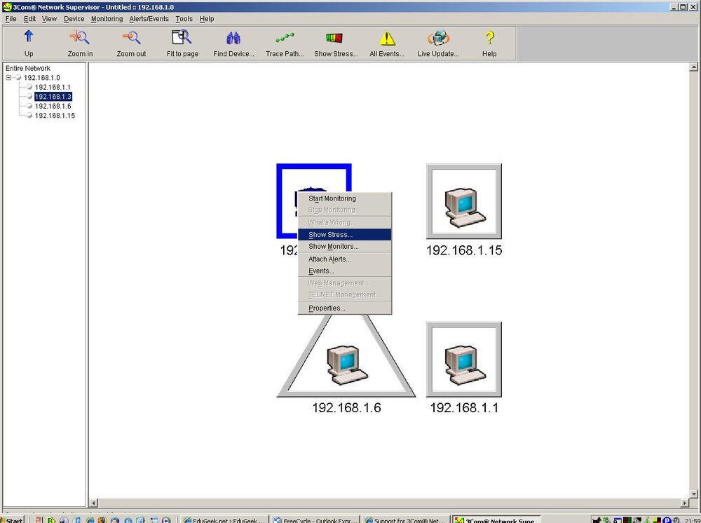Open the Alerts/Events menu
Screen dimensions: 701x523
[x=149, y=19]
